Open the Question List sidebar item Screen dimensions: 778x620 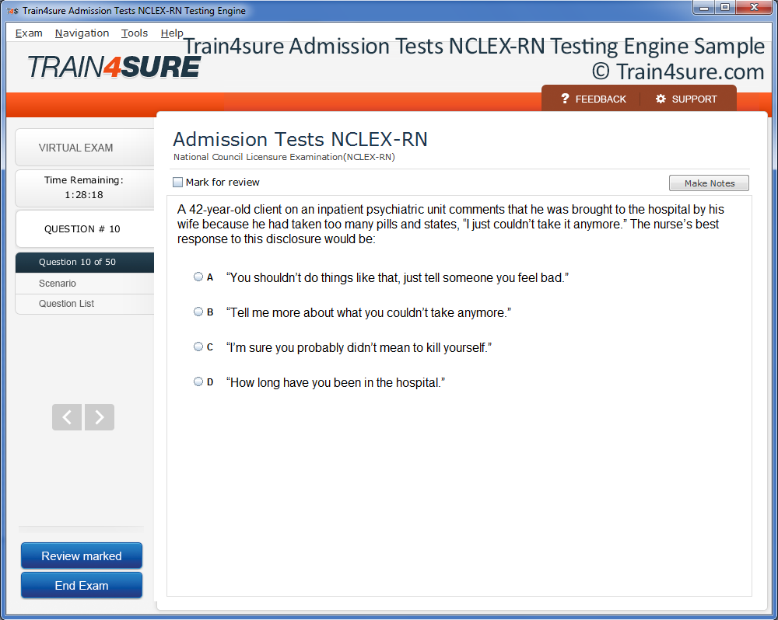[85, 304]
